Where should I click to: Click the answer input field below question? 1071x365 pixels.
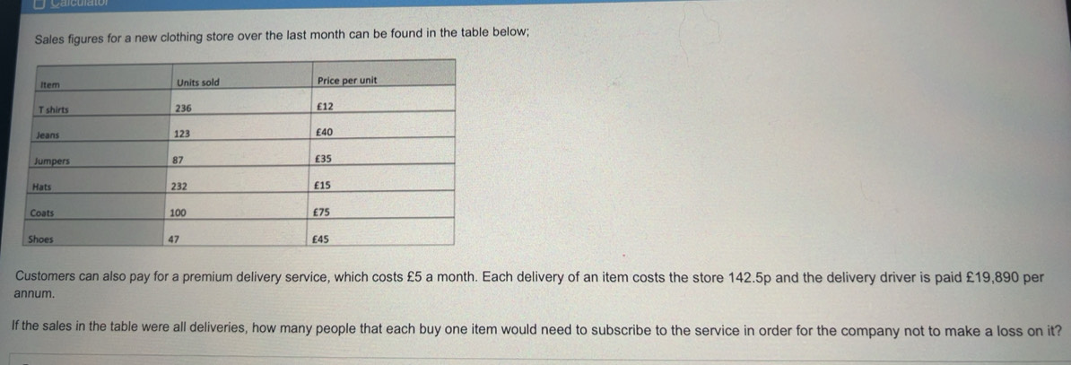[x=540, y=360]
